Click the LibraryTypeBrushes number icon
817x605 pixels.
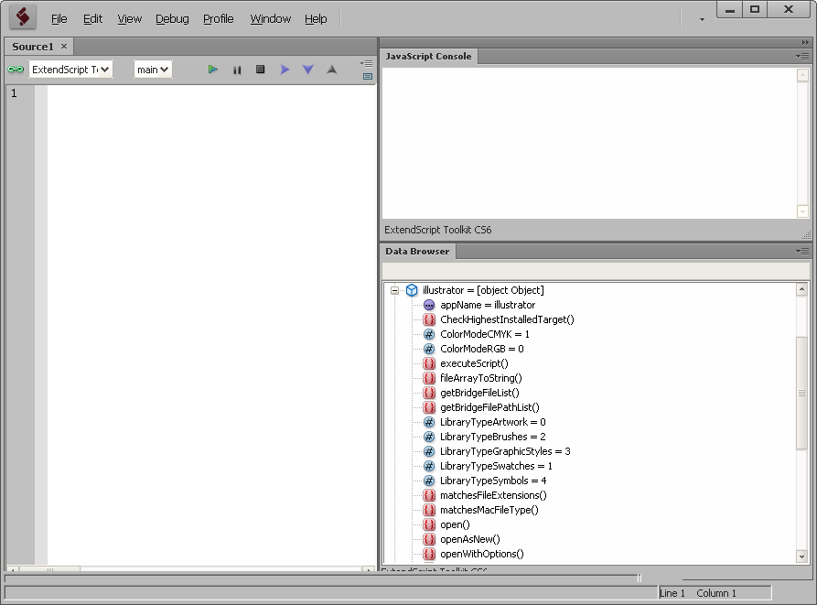coord(429,437)
